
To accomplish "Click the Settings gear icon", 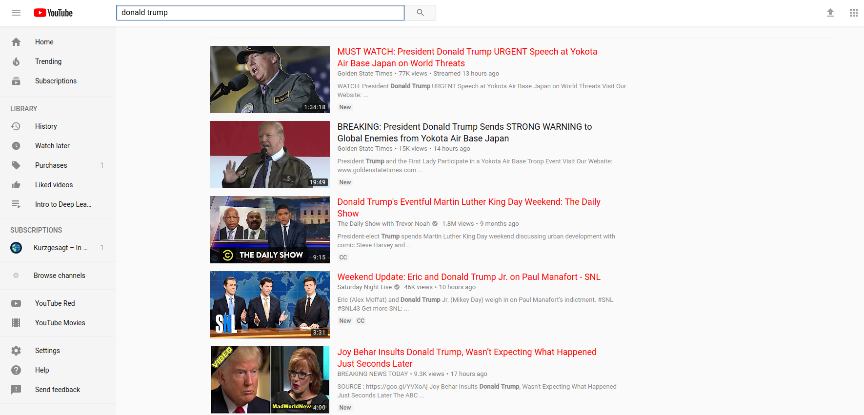I will (16, 351).
